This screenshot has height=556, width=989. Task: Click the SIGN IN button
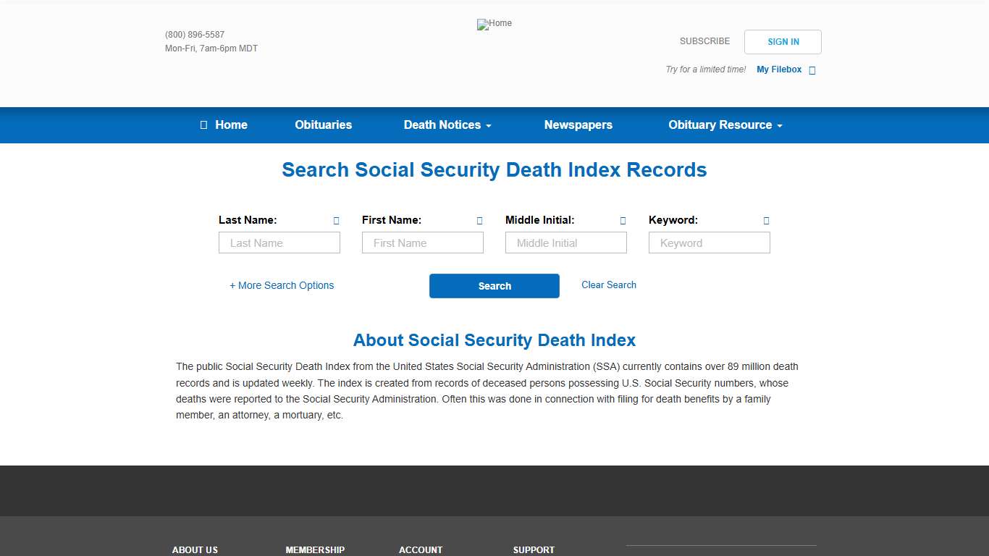pos(783,41)
